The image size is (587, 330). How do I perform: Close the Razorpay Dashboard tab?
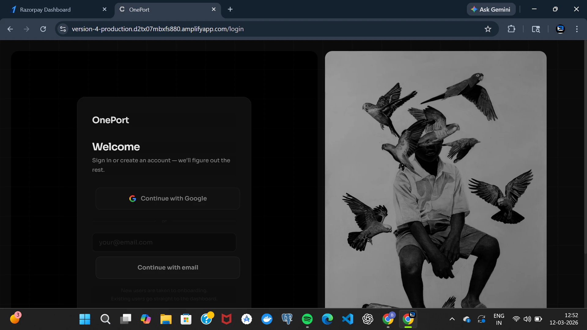(x=105, y=9)
